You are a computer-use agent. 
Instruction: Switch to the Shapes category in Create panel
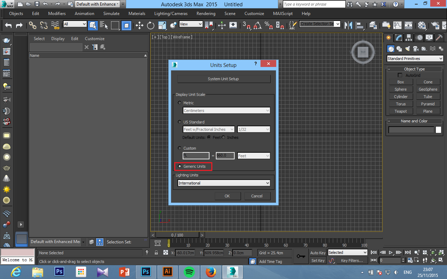pyautogui.click(x=399, y=48)
